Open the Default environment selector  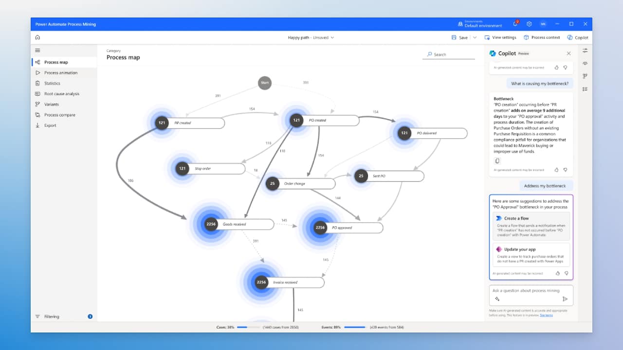point(480,24)
